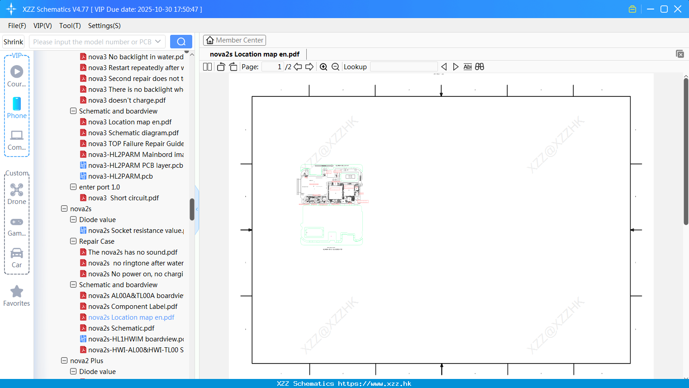Collapse nova2s Repair Case folder

pyautogui.click(x=73, y=241)
